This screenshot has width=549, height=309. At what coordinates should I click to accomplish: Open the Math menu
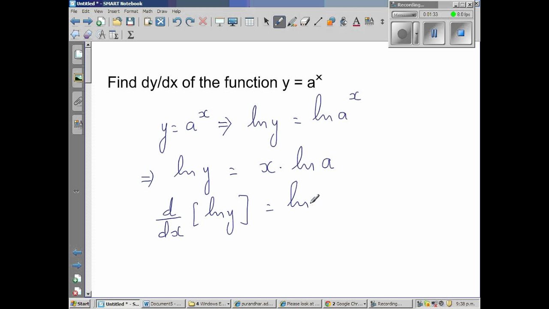148,11
